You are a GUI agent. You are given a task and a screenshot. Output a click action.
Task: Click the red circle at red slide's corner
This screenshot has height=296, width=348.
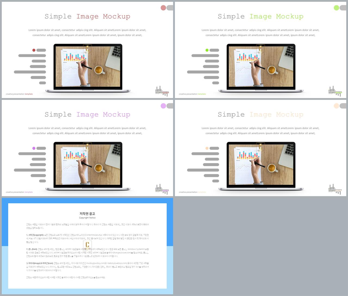(163, 8)
